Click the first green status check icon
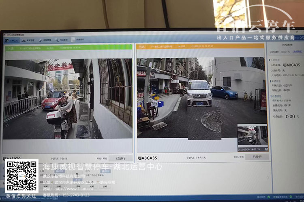Image resolution: width=304 pixels, height=202 pixels. pos(269,197)
